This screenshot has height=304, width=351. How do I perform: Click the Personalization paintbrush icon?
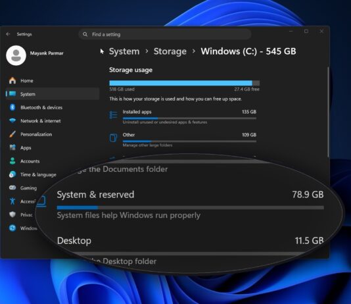(12, 134)
